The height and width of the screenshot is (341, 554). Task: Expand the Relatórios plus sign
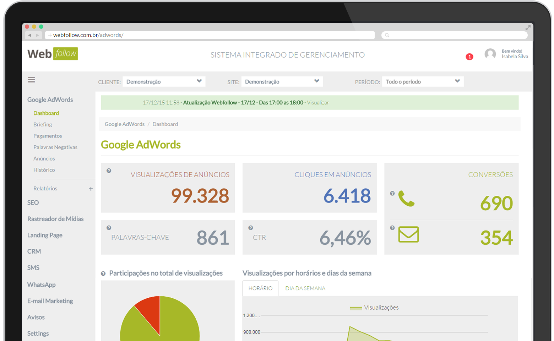(91, 189)
